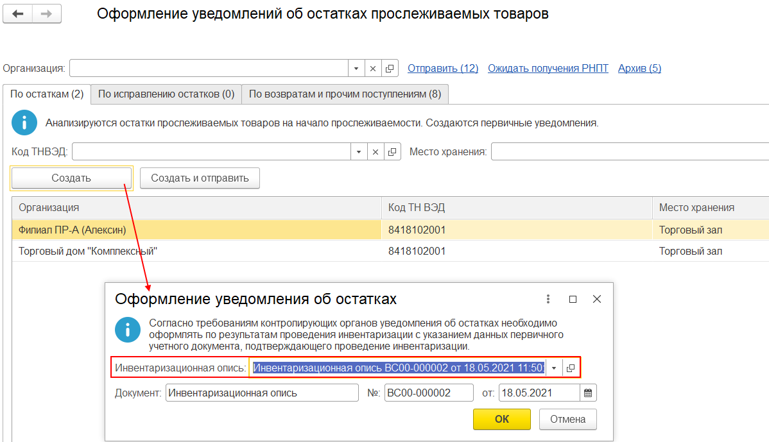Click the back navigation arrow
This screenshot has width=769, height=442.
tap(18, 14)
